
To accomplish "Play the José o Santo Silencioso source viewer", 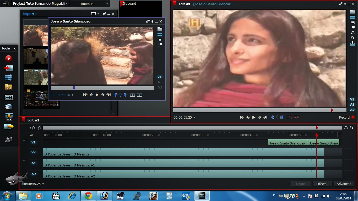I will click(x=97, y=95).
